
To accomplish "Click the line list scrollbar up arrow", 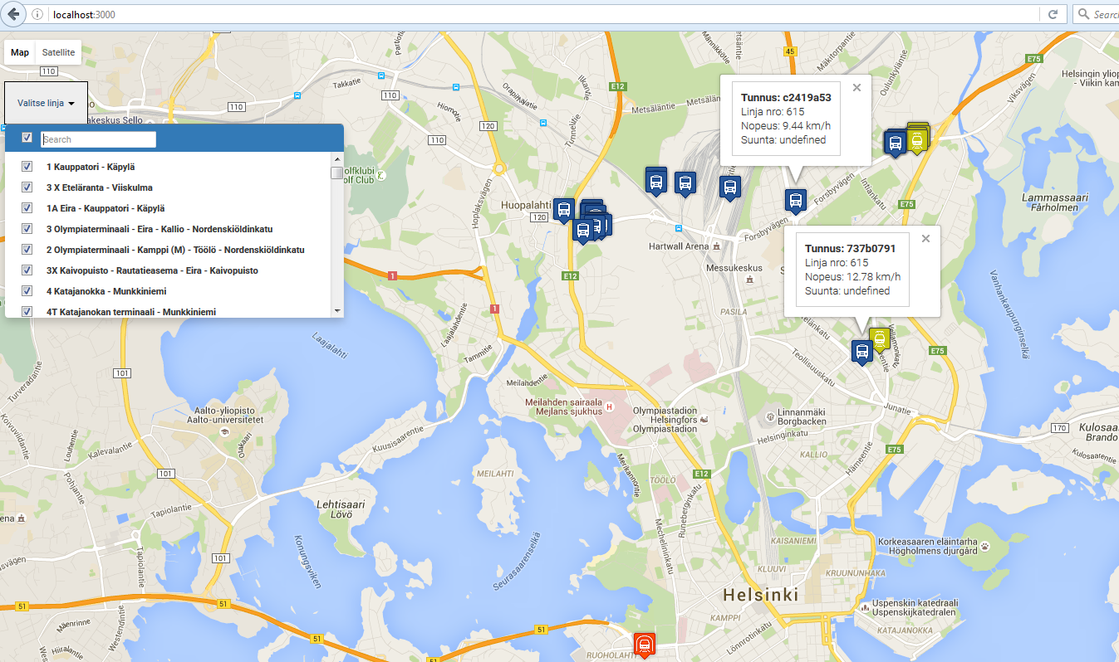I will (336, 158).
